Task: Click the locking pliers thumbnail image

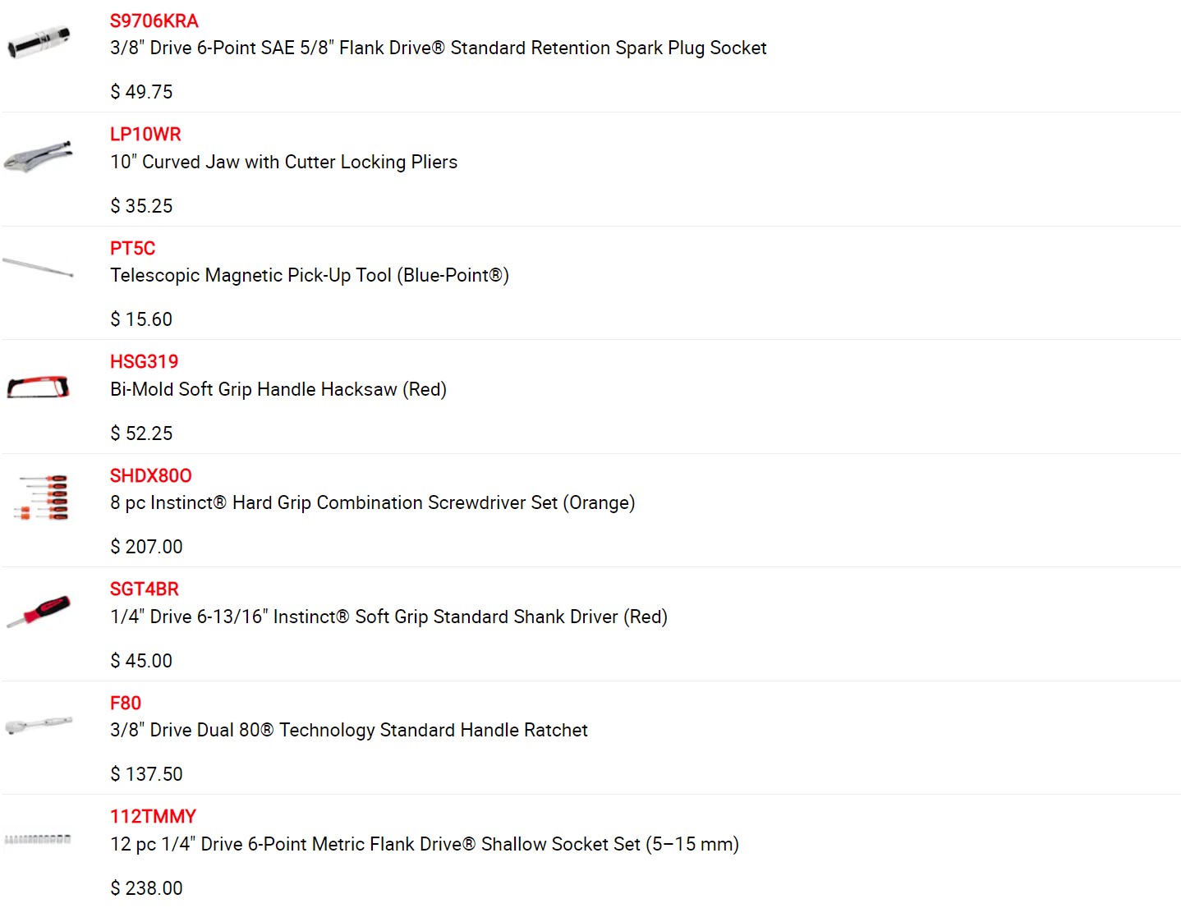Action: tap(39, 155)
